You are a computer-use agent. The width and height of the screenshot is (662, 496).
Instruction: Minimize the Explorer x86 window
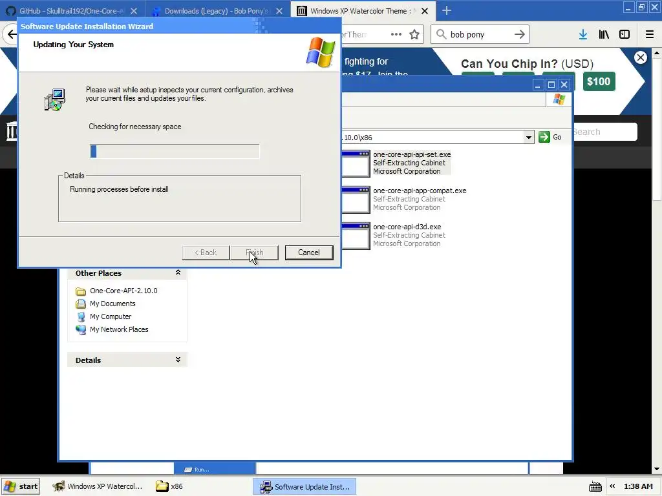click(537, 85)
